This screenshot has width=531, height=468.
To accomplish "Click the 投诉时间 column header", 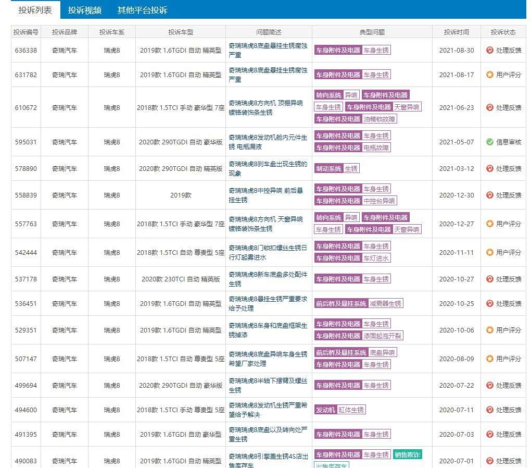I will click(x=456, y=32).
